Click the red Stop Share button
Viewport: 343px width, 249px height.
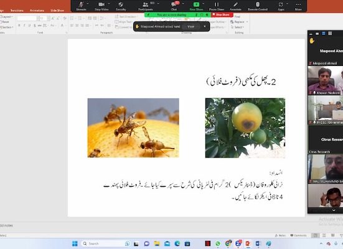tap(222, 15)
